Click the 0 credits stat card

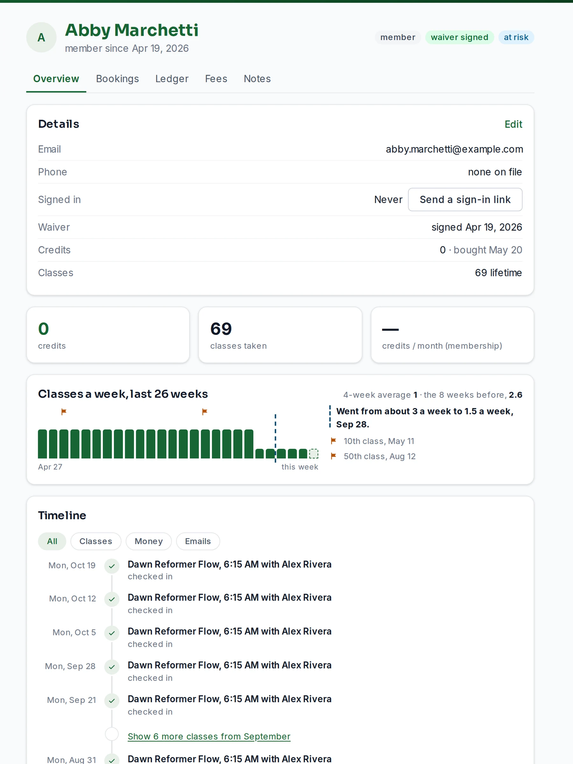pyautogui.click(x=108, y=335)
